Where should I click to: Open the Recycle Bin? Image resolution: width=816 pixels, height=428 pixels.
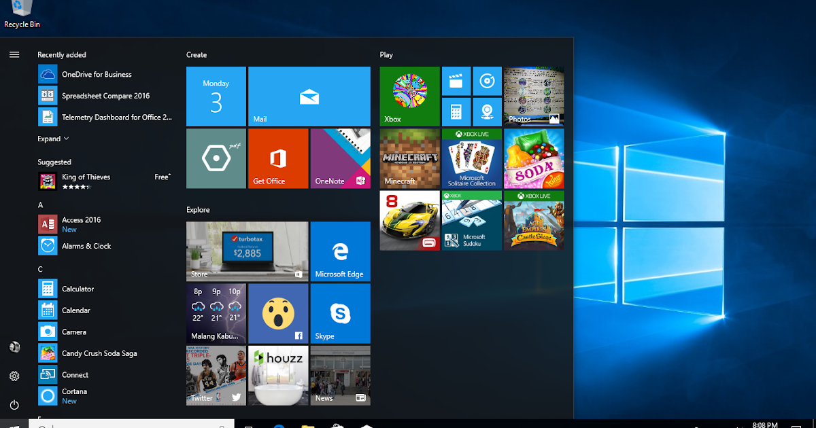[22, 12]
